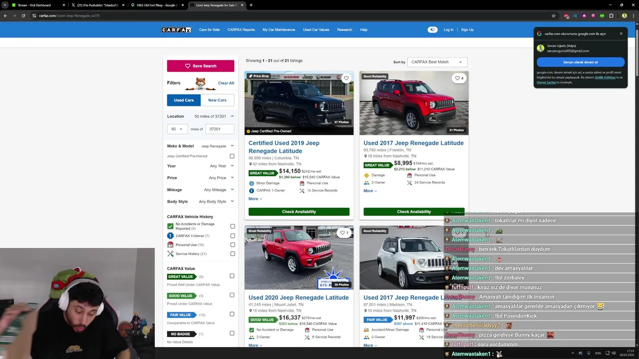Click the Save Search button
The width and height of the screenshot is (639, 359).
201,66
